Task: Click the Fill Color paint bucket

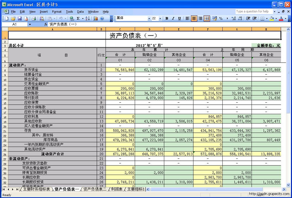Action: 273,18
